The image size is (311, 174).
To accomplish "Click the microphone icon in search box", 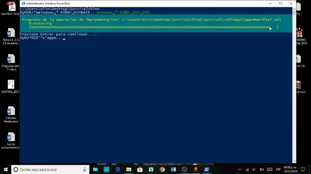I will 85,170.
